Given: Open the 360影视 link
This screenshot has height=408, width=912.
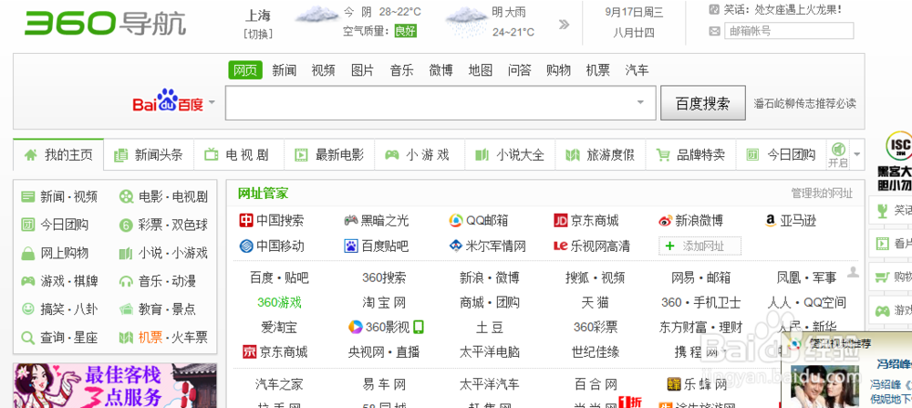Looking at the screenshot, I should (387, 327).
